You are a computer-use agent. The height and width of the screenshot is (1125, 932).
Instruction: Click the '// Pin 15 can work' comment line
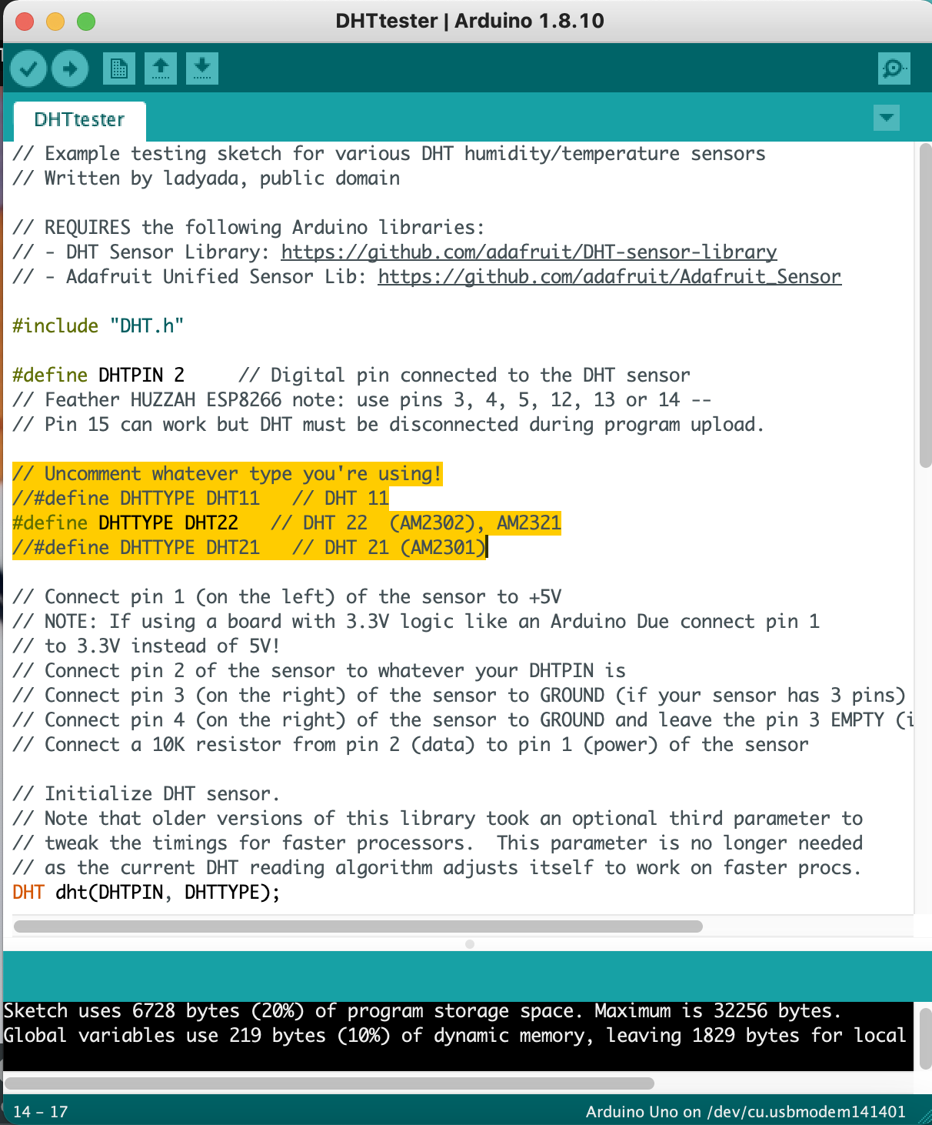pos(388,425)
